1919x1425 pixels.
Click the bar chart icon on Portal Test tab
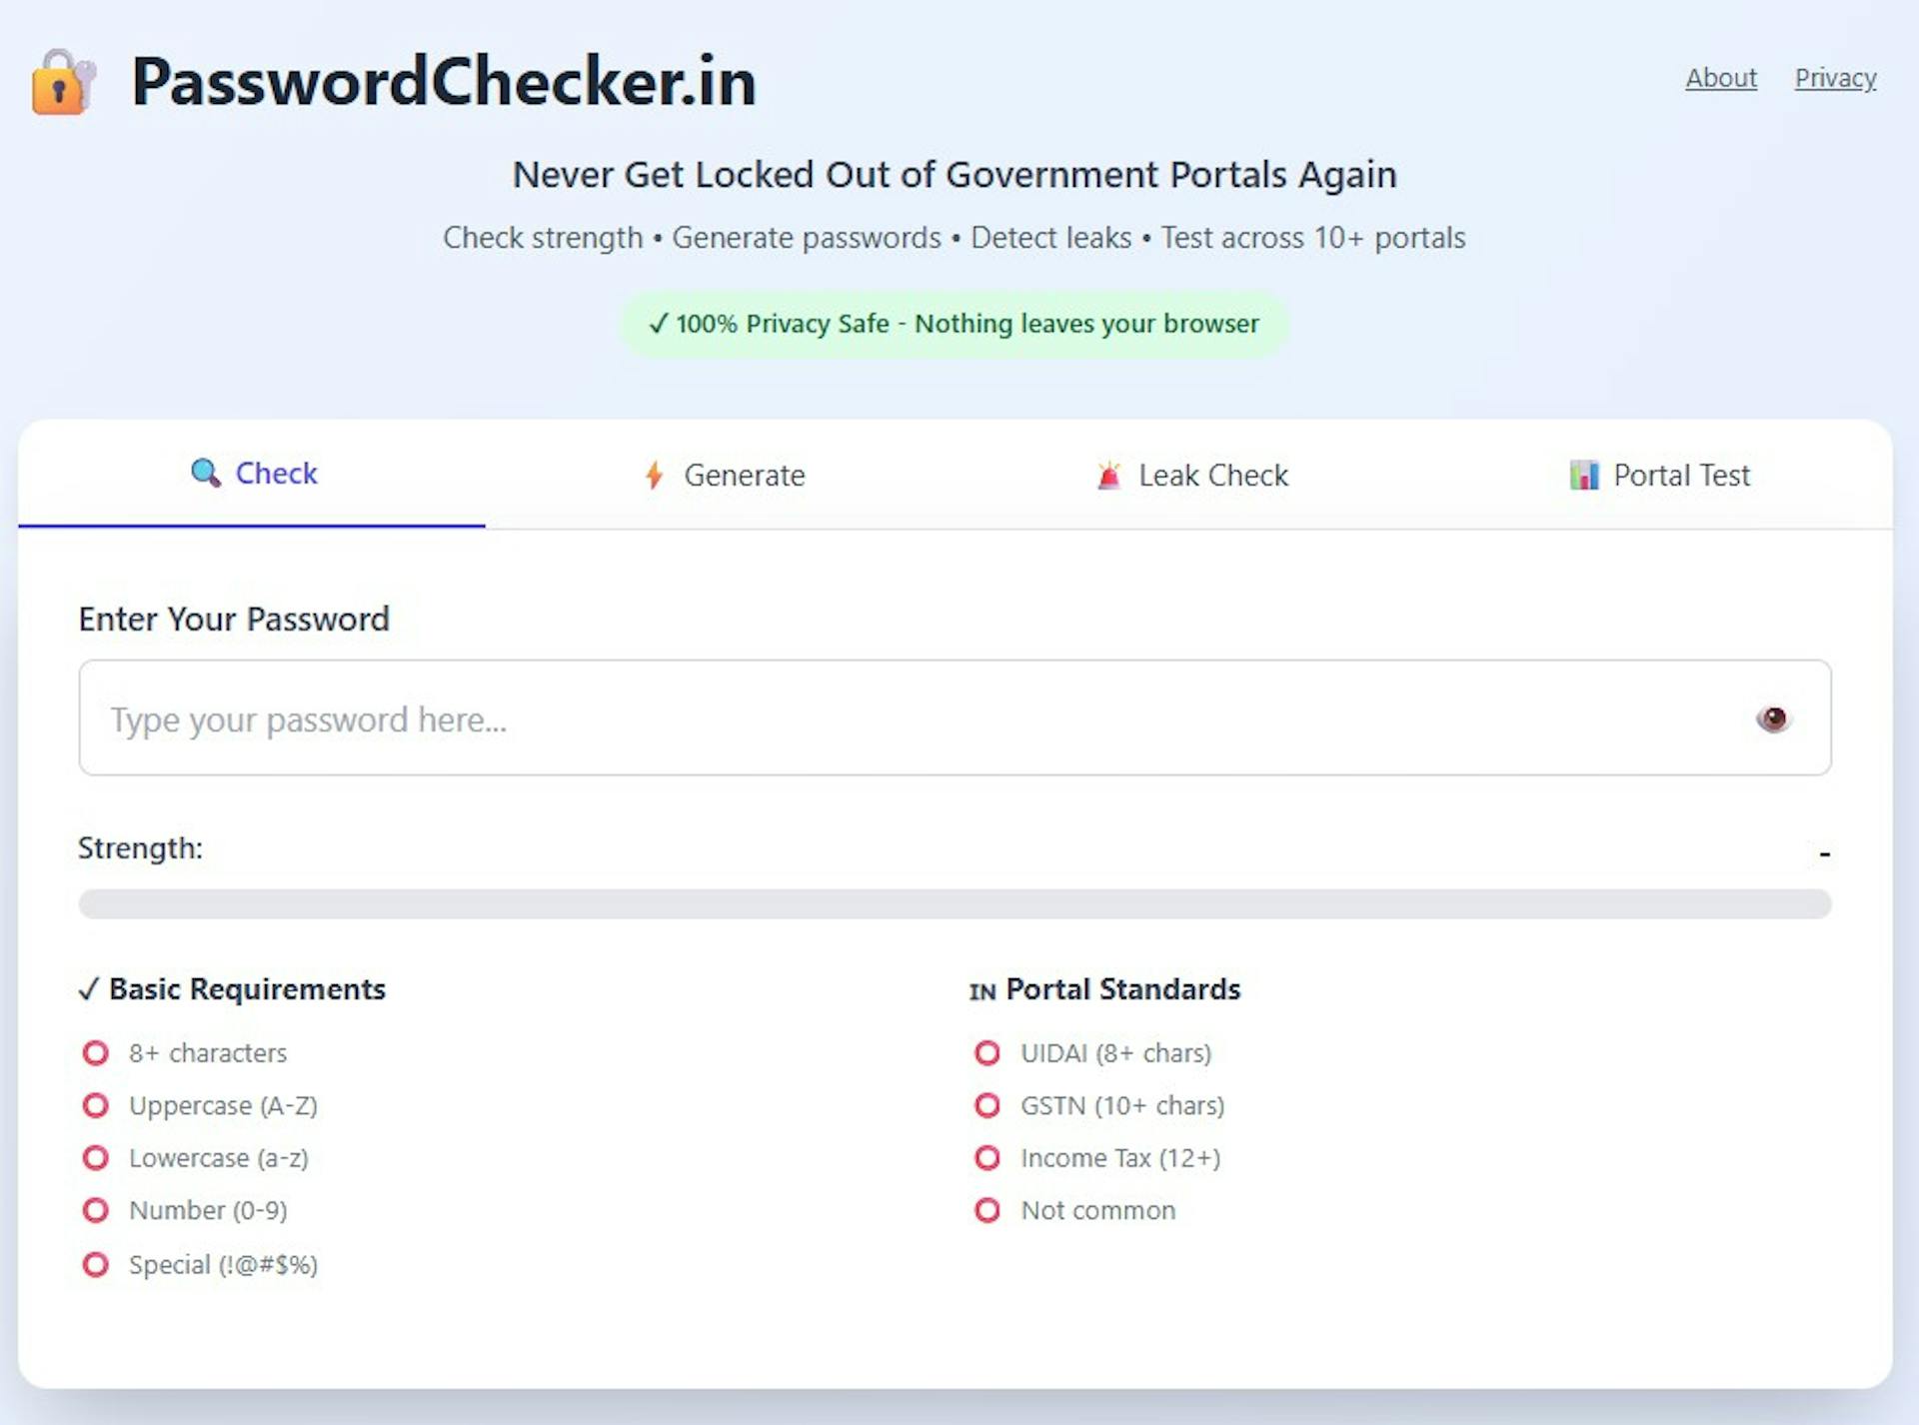[1584, 477]
